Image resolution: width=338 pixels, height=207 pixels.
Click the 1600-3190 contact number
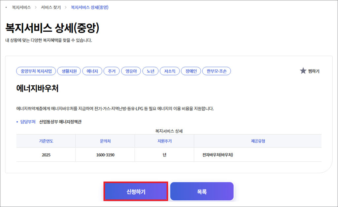tap(105, 155)
